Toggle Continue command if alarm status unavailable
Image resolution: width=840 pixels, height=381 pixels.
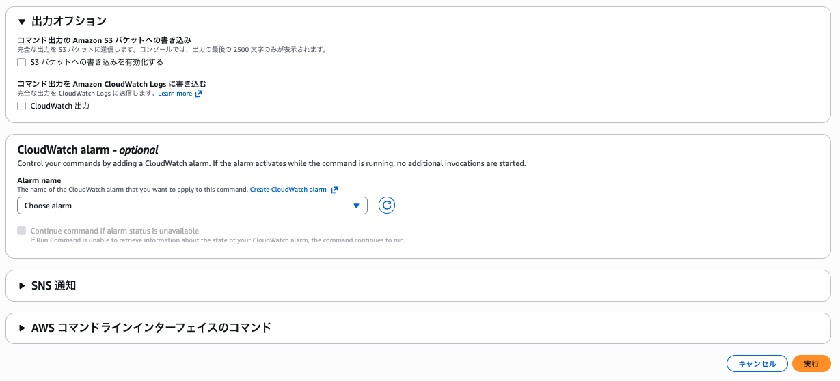point(22,231)
